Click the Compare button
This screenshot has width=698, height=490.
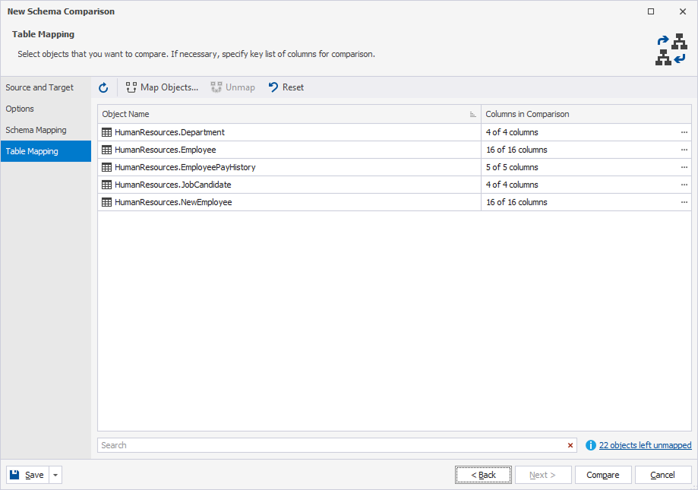[x=603, y=475]
